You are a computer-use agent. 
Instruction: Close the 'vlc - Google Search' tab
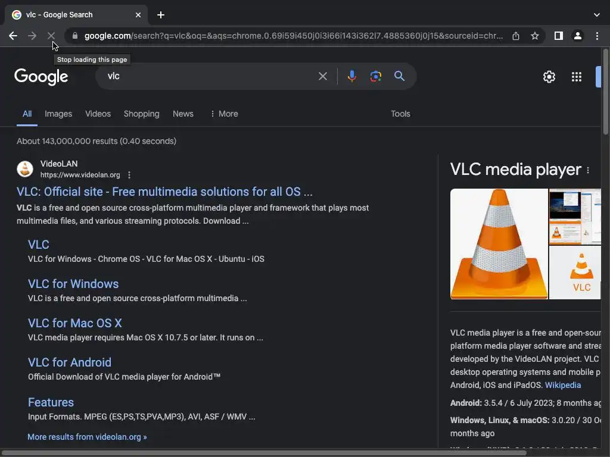point(138,15)
